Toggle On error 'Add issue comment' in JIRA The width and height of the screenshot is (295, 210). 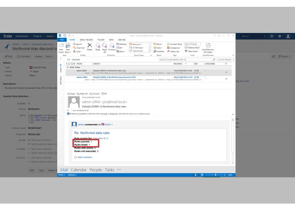[29, 158]
